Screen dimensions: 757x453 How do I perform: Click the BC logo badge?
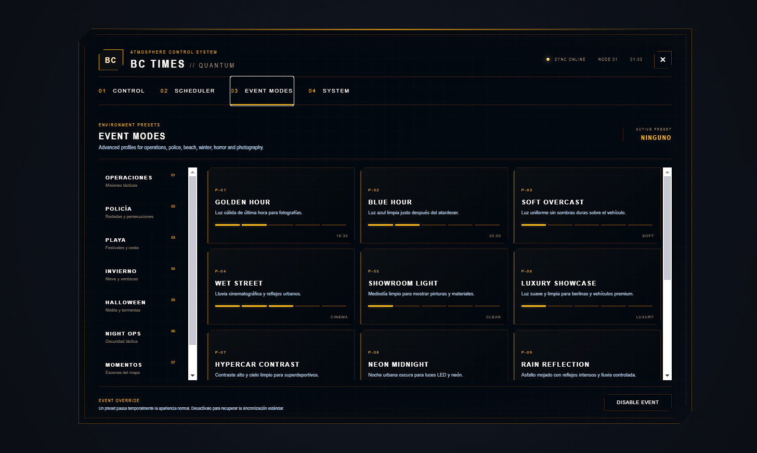click(x=111, y=60)
